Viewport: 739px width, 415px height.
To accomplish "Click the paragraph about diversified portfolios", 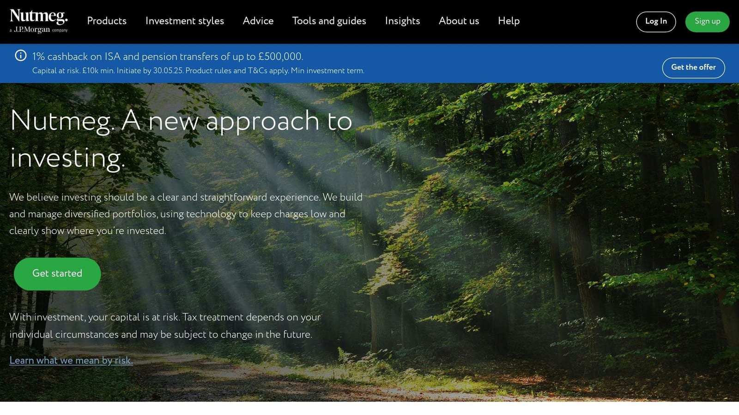I will click(x=186, y=214).
